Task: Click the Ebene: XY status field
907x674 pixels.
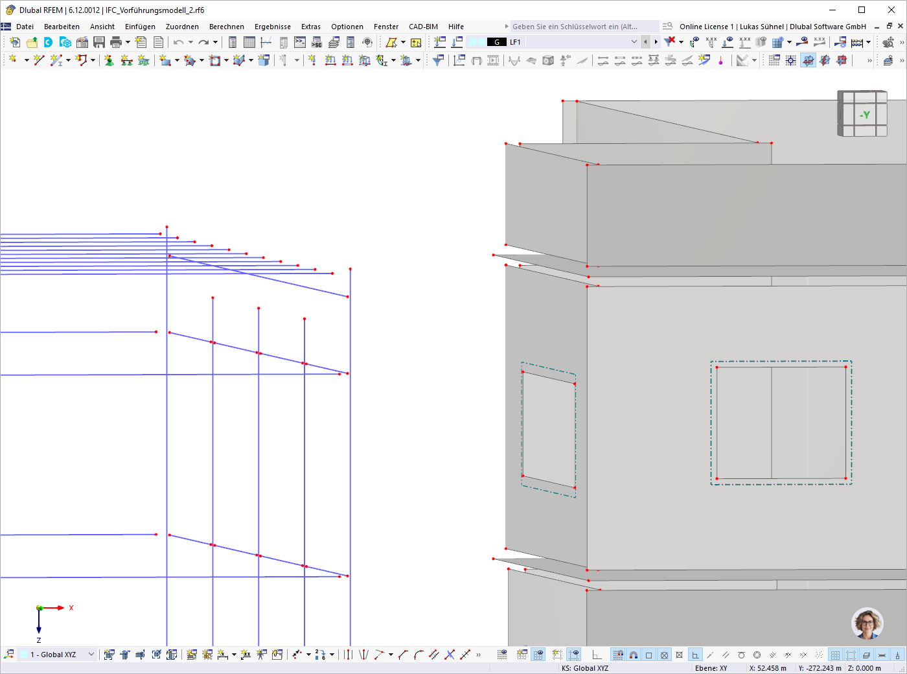Action: click(x=711, y=668)
